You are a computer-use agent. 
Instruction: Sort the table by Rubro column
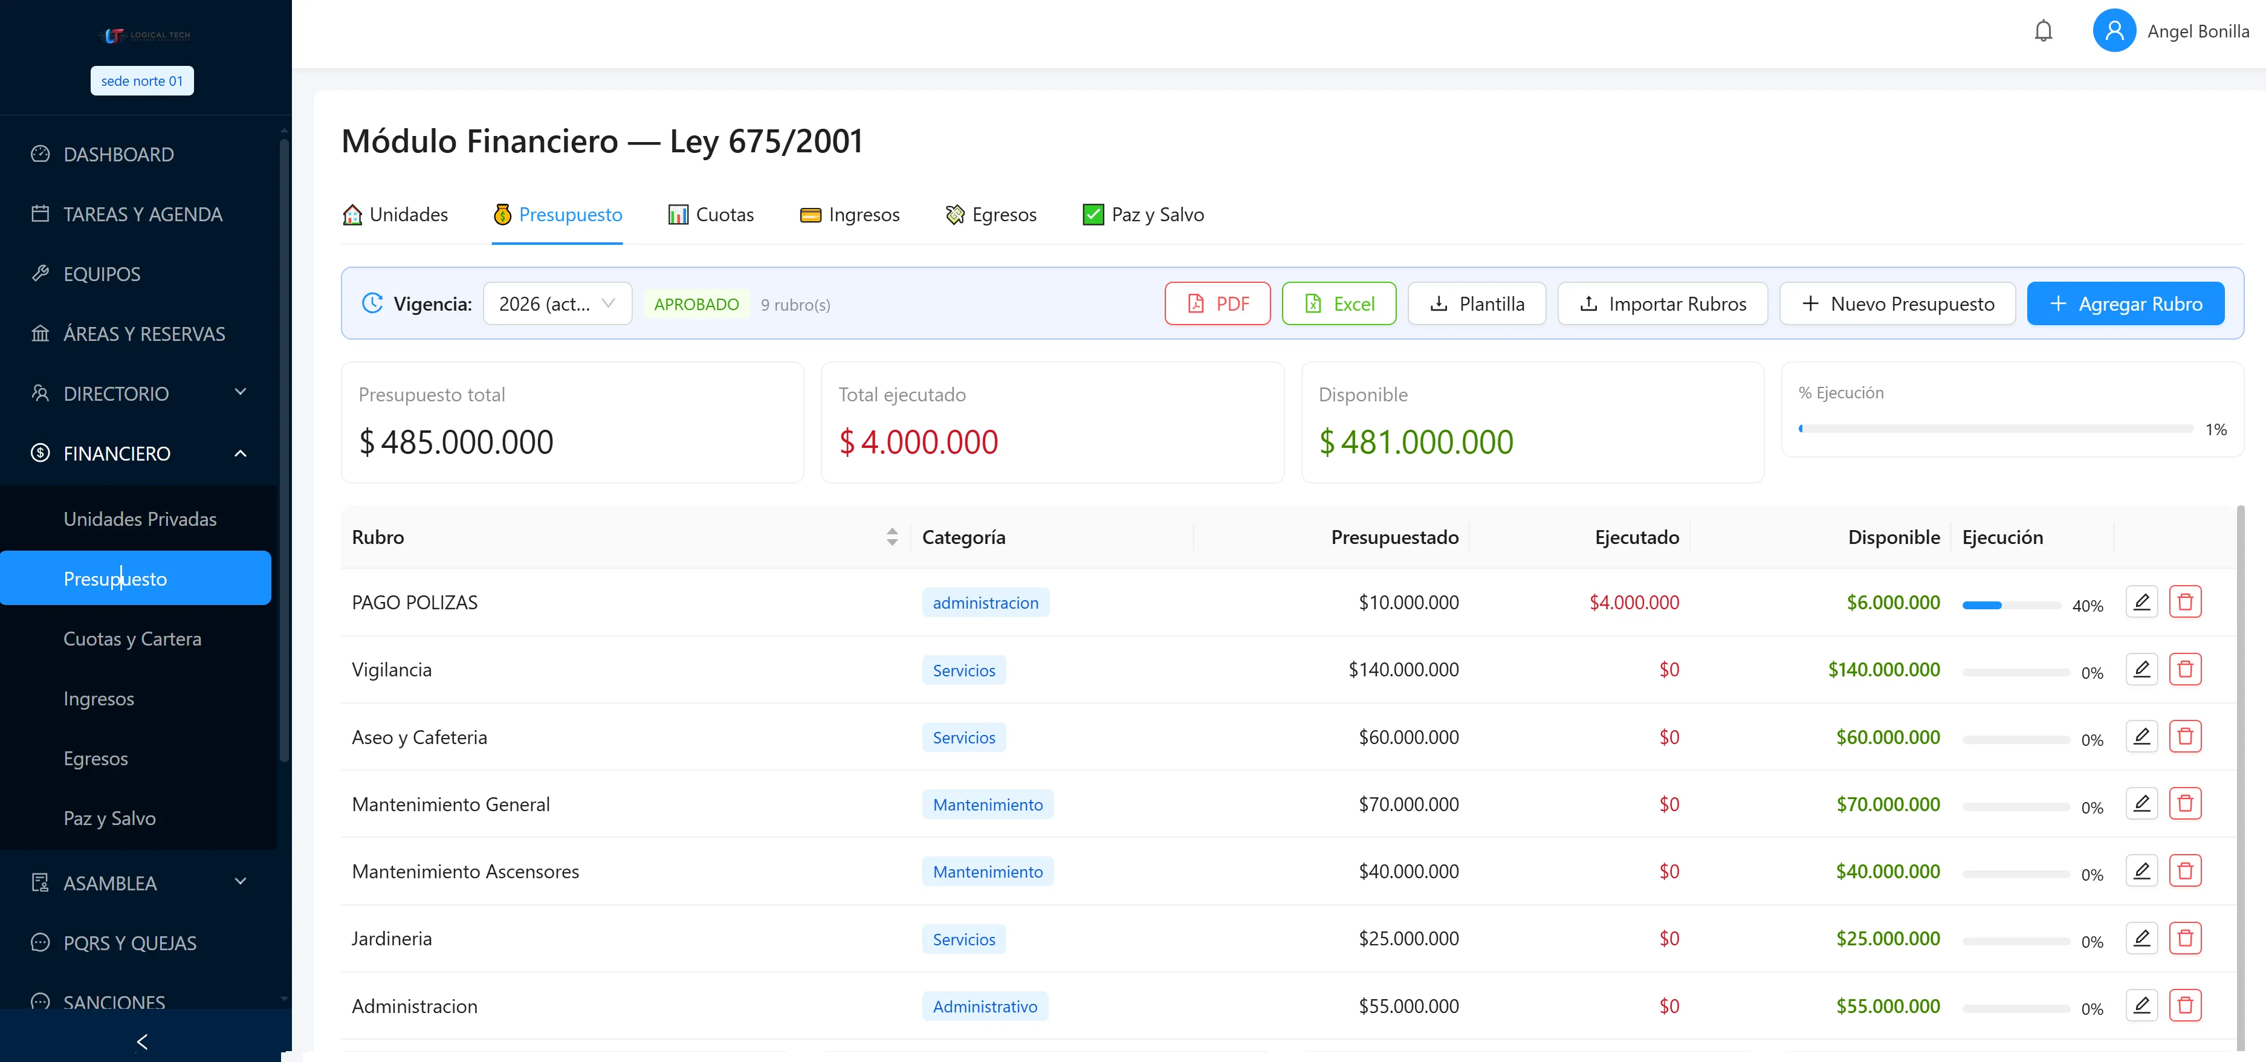click(x=891, y=537)
